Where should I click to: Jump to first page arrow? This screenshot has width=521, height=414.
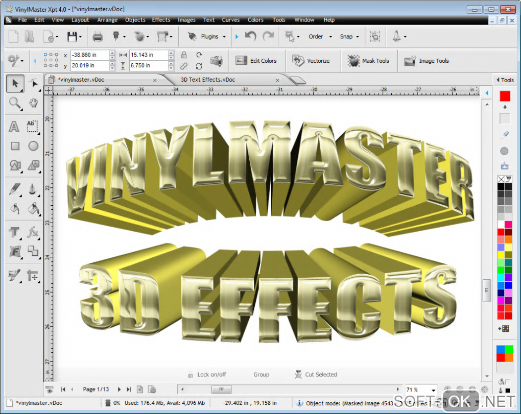pos(63,389)
